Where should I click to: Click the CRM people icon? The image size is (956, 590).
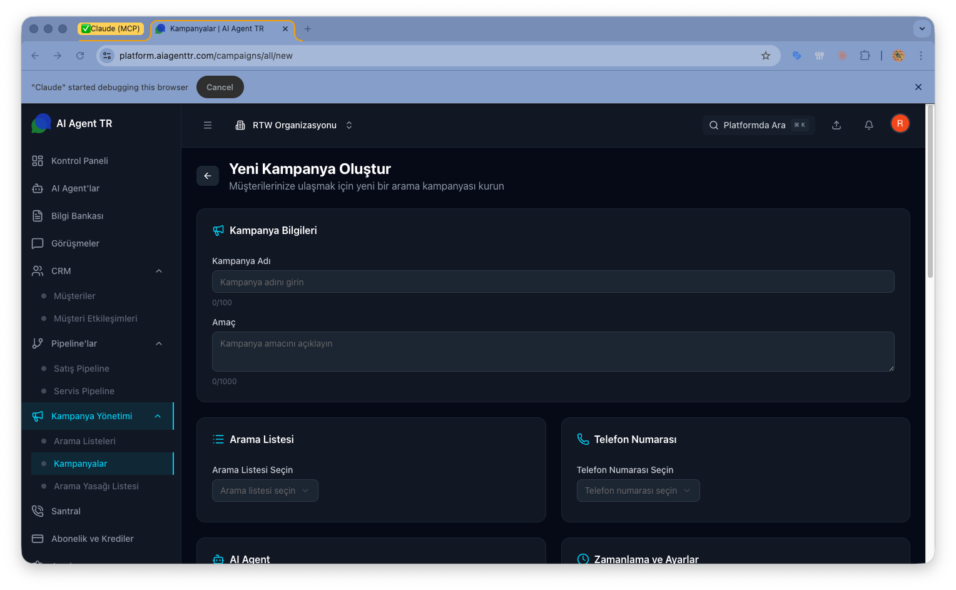pos(38,271)
